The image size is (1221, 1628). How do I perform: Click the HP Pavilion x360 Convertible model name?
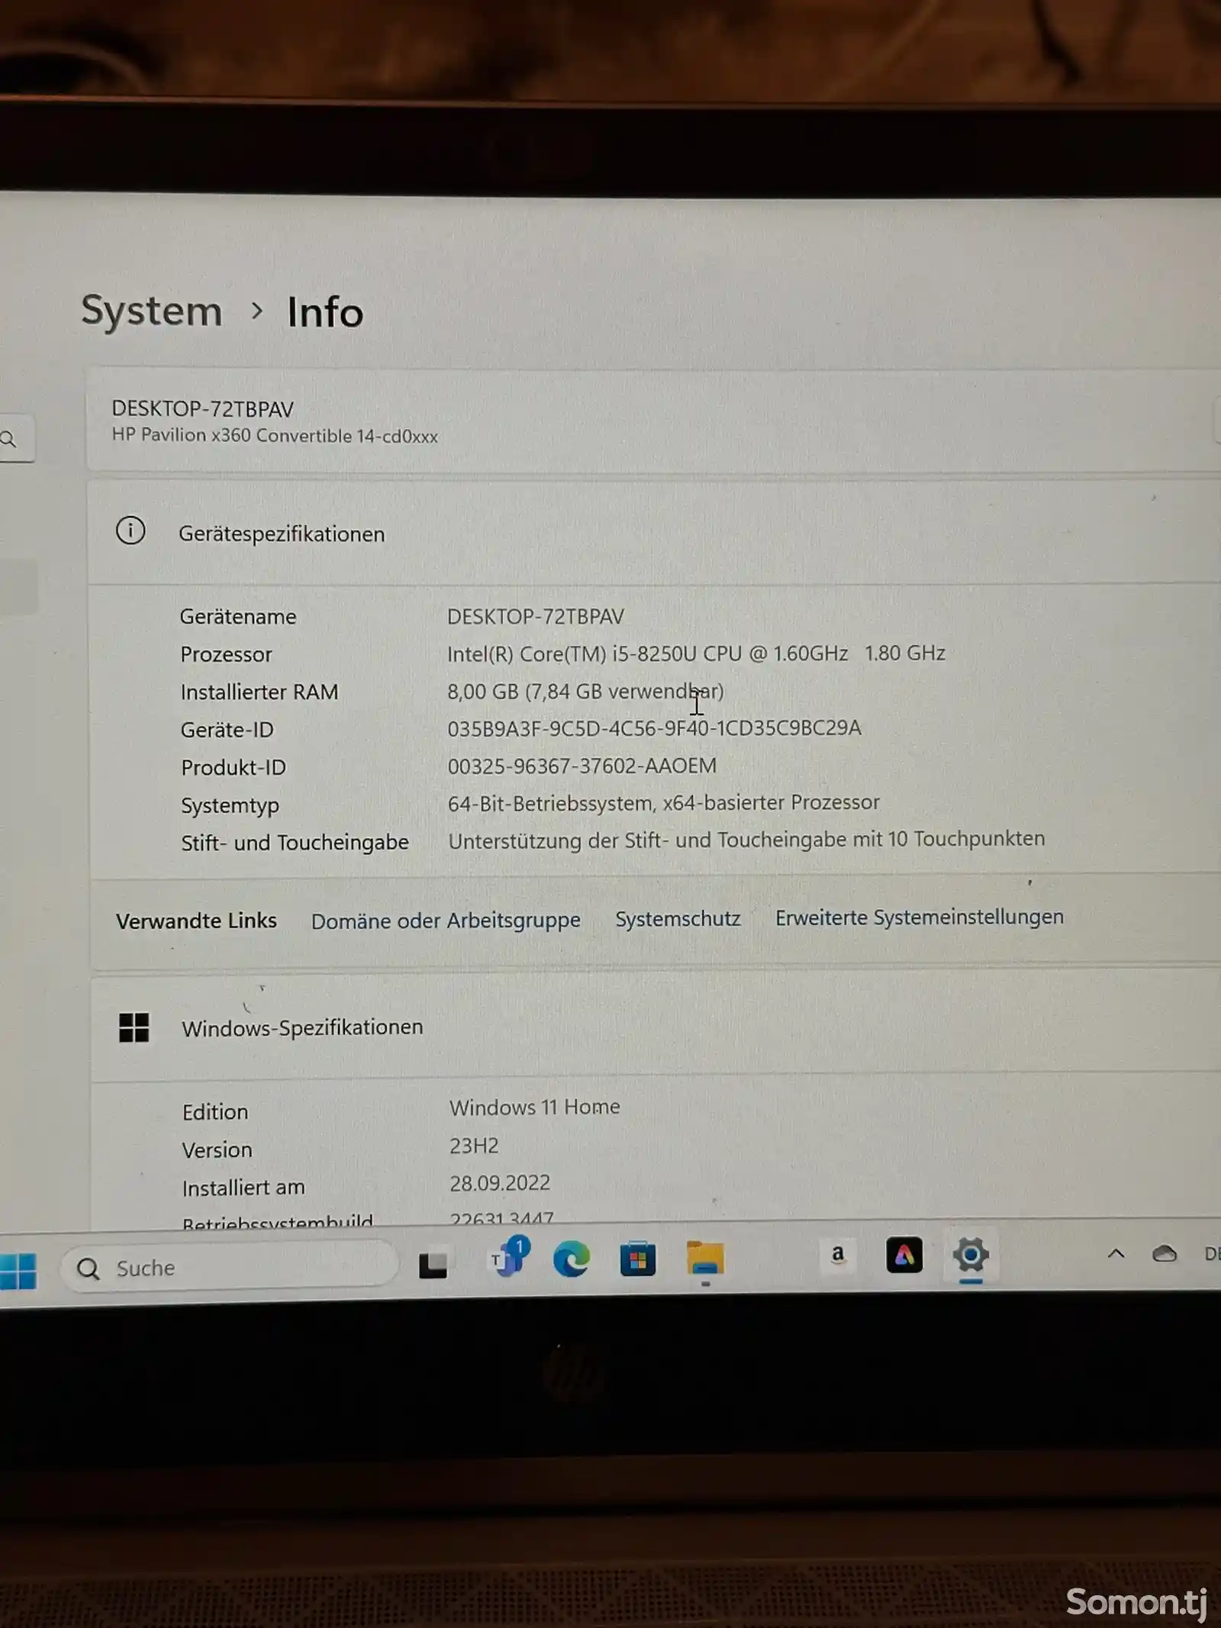tap(275, 435)
